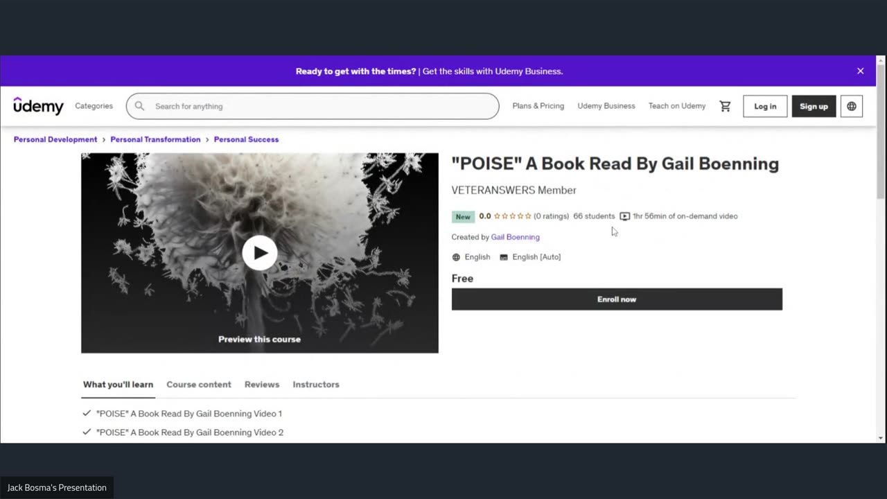Open instructor Gail Boenning's profile

pos(515,237)
